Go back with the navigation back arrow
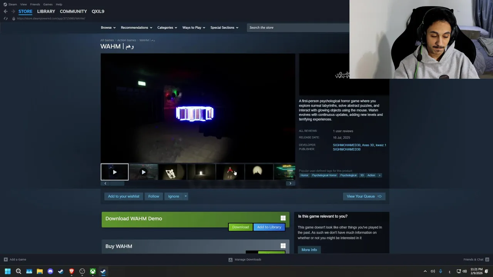Image resolution: width=493 pixels, height=277 pixels. (x=5, y=12)
